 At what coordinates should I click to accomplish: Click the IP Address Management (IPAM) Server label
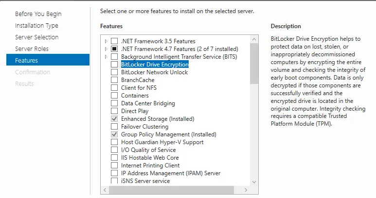tap(170, 173)
